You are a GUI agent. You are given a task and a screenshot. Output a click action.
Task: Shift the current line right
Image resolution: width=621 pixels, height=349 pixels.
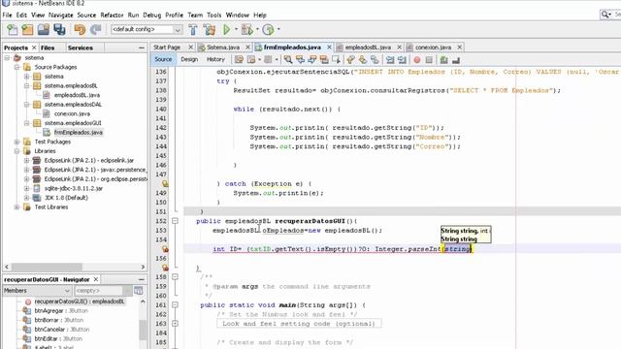coord(402,60)
